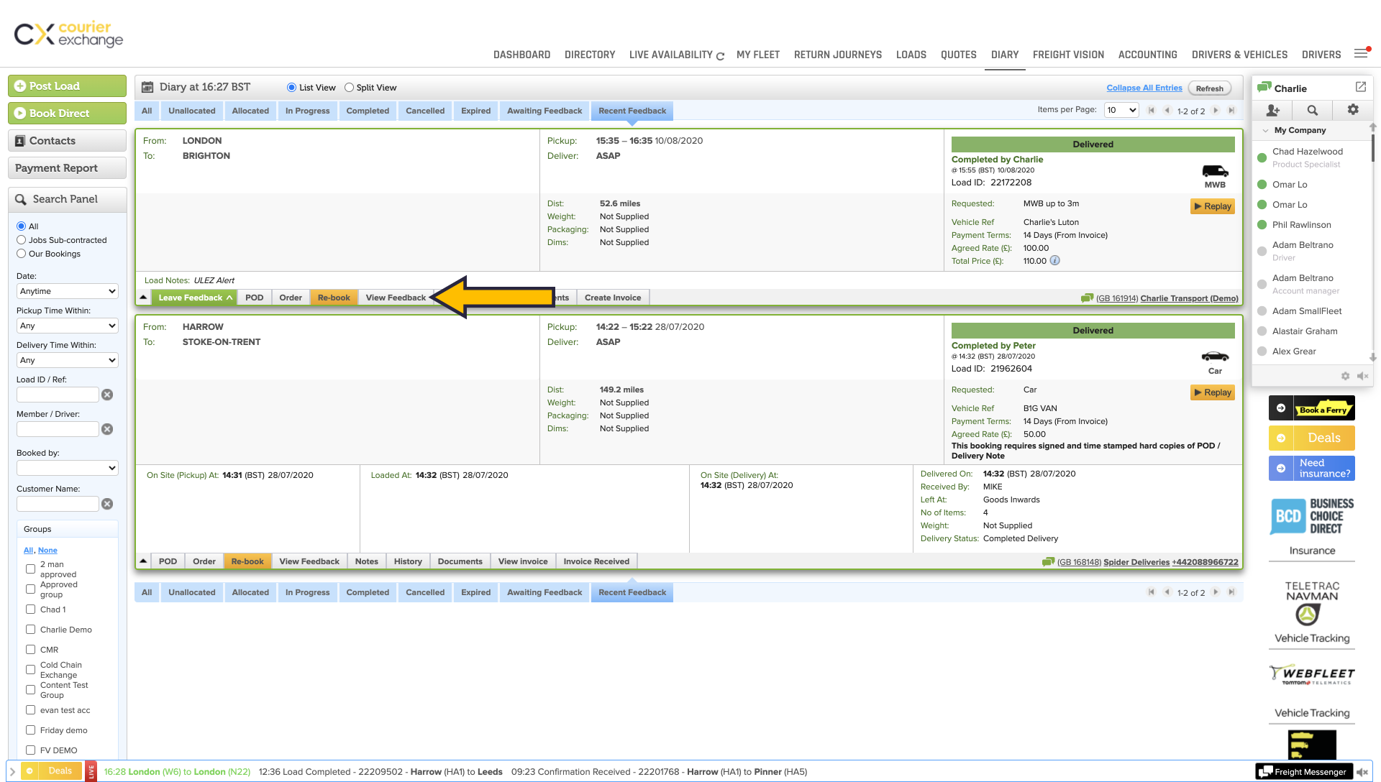Click the diary calendar icon

pos(147,87)
